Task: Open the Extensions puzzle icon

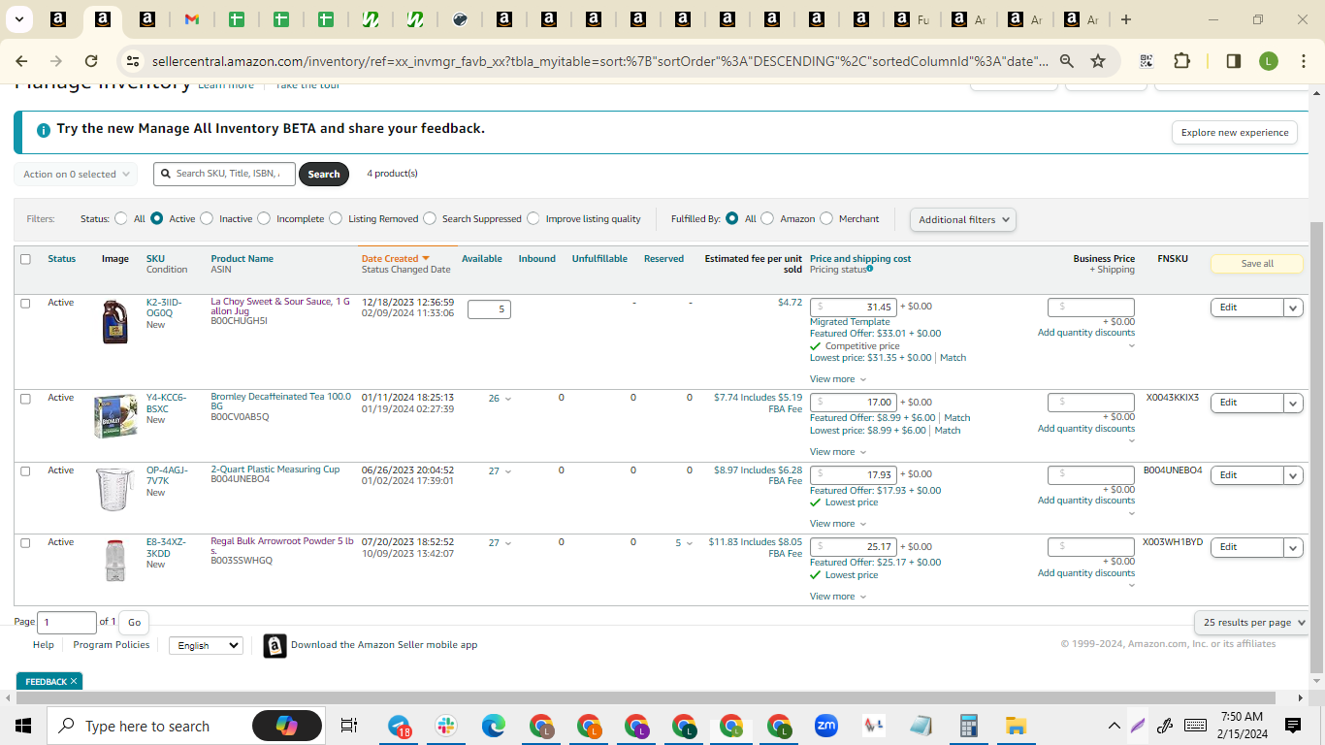Action: (x=1181, y=61)
